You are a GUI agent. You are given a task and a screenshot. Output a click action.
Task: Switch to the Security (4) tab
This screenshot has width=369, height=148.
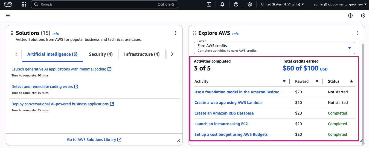101,54
